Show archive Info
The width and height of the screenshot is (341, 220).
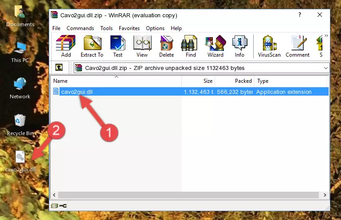point(239,46)
